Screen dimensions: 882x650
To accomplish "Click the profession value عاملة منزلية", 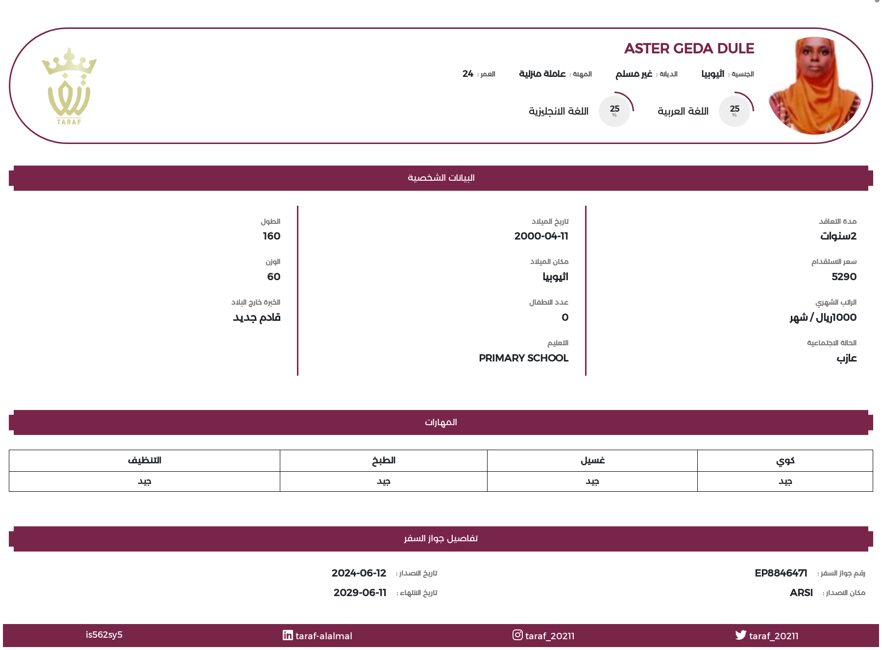I will [x=542, y=74].
